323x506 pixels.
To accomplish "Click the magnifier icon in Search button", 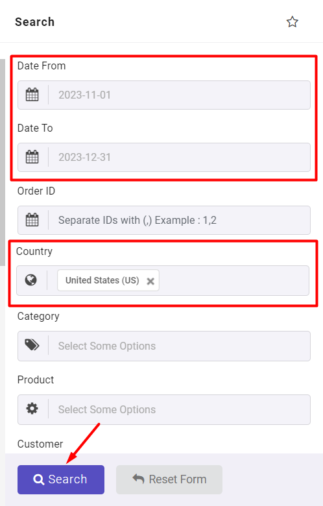I will pyautogui.click(x=39, y=479).
